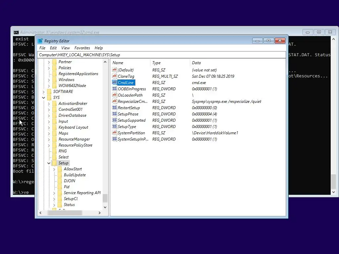Image resolution: width=339 pixels, height=254 pixels.
Task: Open the Favorites menu
Action: pos(82,48)
